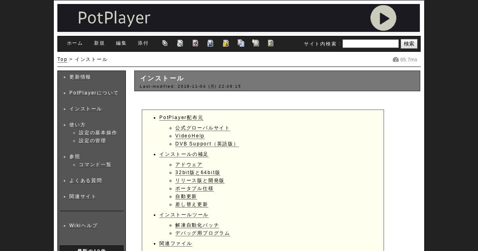Open Wikiヘルプ sidebar link
478x251 pixels.
(x=83, y=226)
